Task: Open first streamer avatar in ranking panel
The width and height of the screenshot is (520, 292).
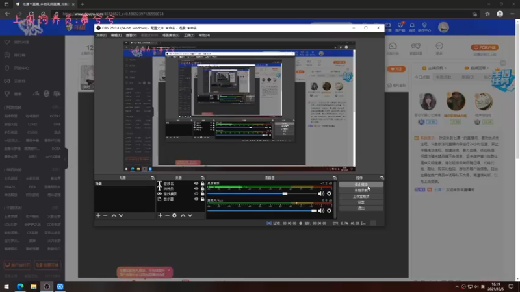Action: tap(428, 102)
